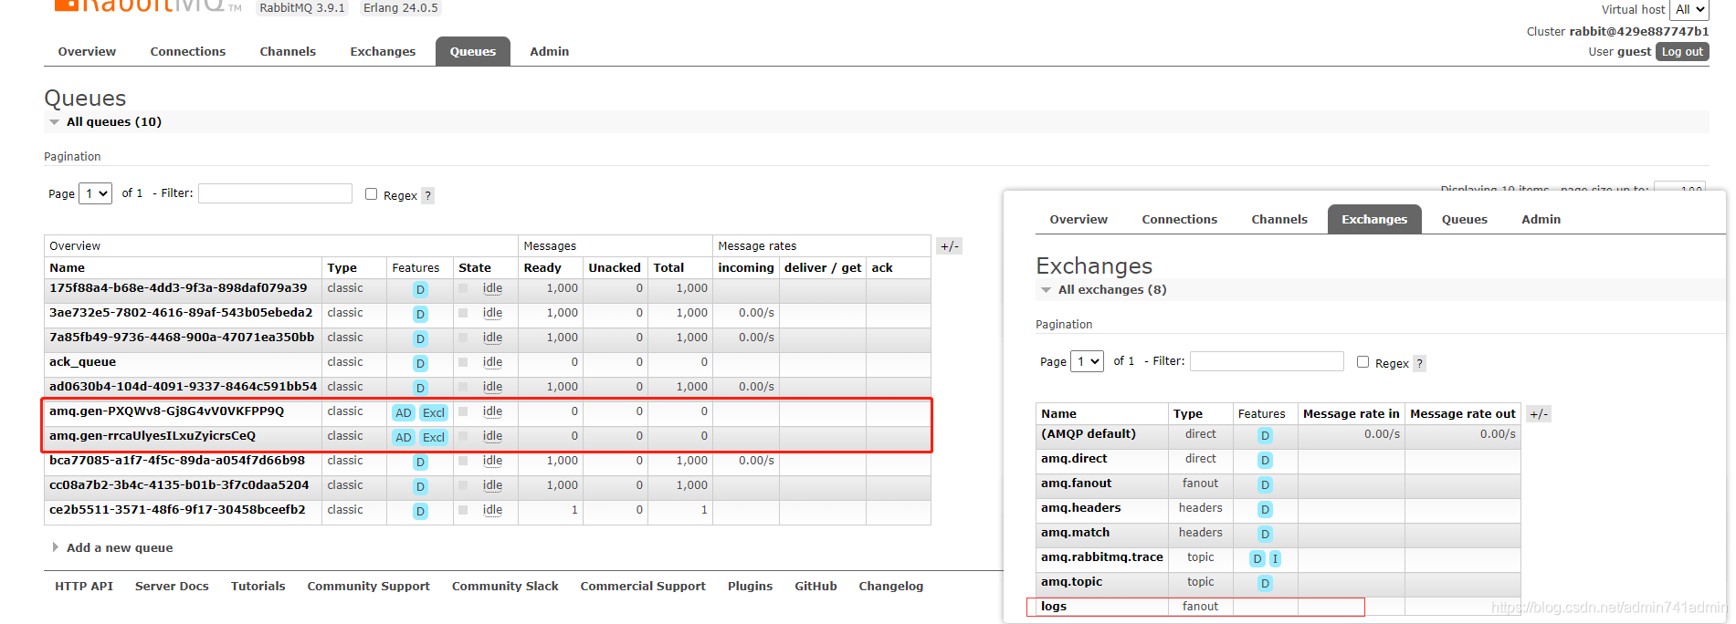Viewport: 1736px width, 624px height.
Task: Open the ack_queue queue
Action: coord(82,362)
